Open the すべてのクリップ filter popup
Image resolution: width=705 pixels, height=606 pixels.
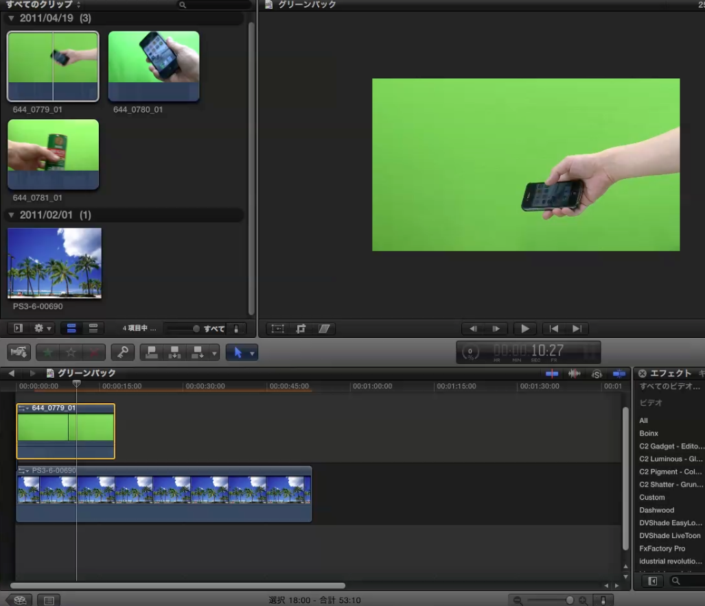point(43,5)
